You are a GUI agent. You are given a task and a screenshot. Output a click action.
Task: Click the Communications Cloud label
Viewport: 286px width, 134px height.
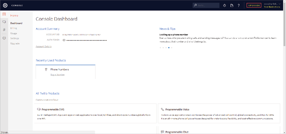(47, 100)
